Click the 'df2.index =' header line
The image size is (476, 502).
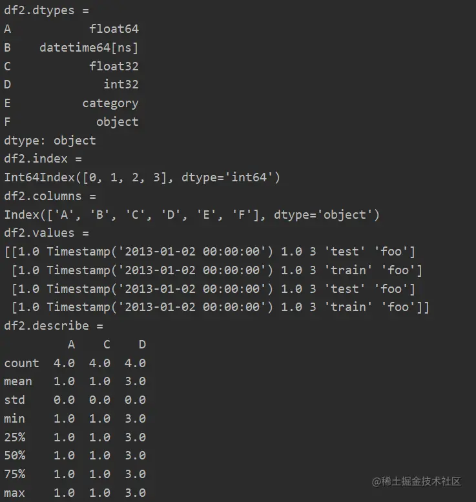43,159
